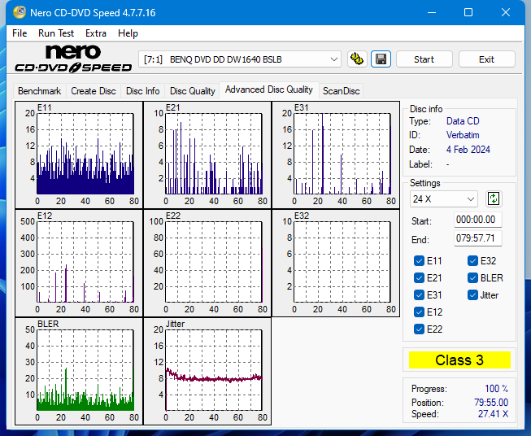Click the Exit button
531x436 pixels.
coord(486,59)
